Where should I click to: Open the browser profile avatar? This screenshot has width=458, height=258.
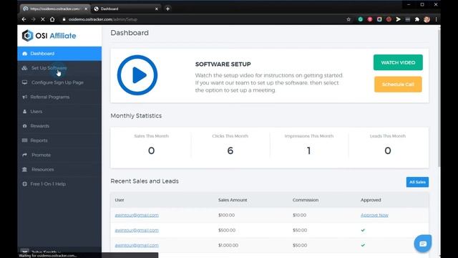click(x=427, y=19)
